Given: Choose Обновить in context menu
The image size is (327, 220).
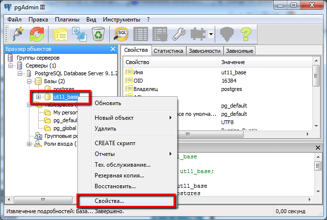Looking at the screenshot, I should point(127,103).
